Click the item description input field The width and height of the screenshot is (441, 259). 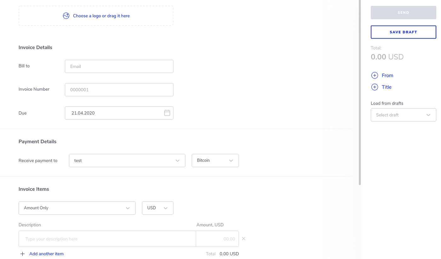point(107,239)
